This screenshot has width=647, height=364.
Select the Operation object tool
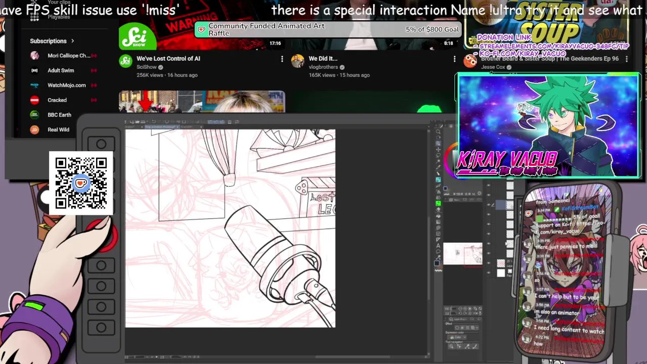click(438, 144)
